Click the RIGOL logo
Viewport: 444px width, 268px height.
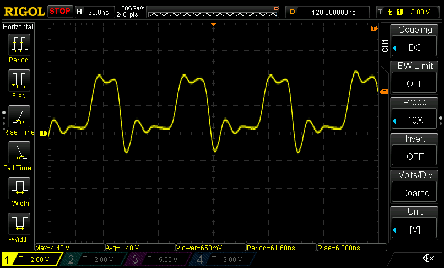tap(24, 11)
